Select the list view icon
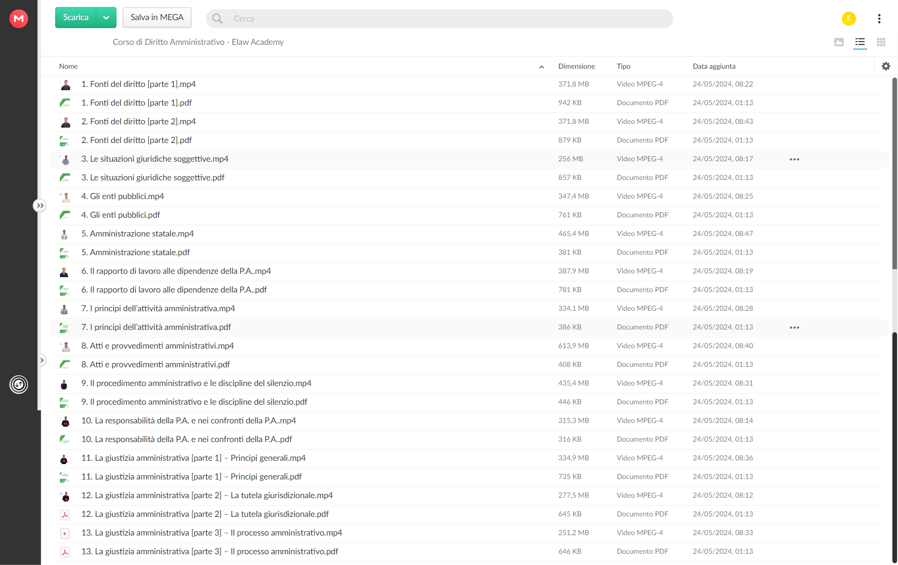 pos(860,42)
